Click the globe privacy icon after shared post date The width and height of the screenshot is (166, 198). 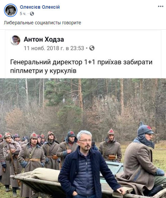coord(92,48)
